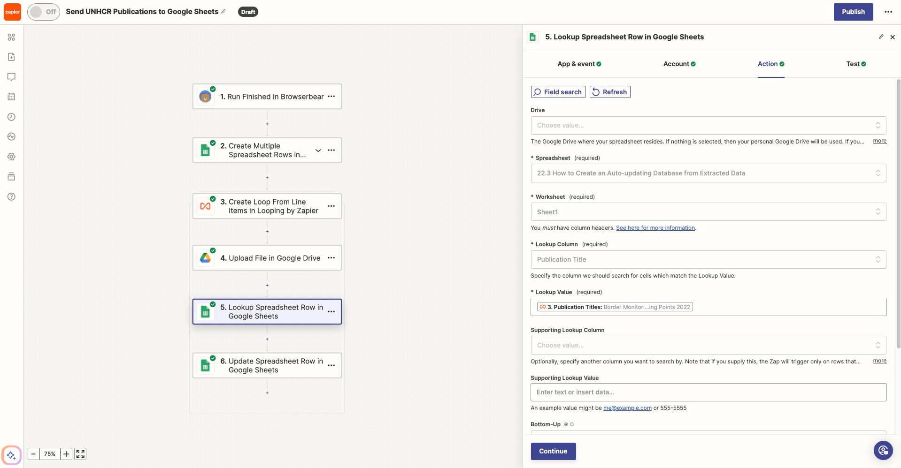Image resolution: width=901 pixels, height=468 pixels.
Task: Open the Worksheet Sheet1 dropdown
Action: (x=708, y=212)
